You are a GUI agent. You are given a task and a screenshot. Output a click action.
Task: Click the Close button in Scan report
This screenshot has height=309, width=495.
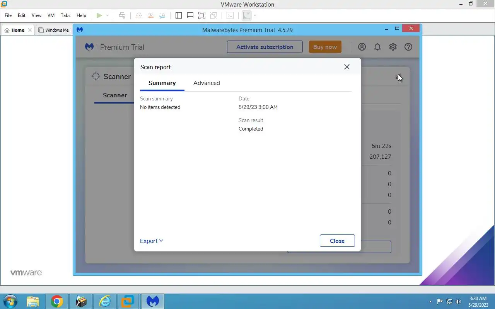[337, 241]
